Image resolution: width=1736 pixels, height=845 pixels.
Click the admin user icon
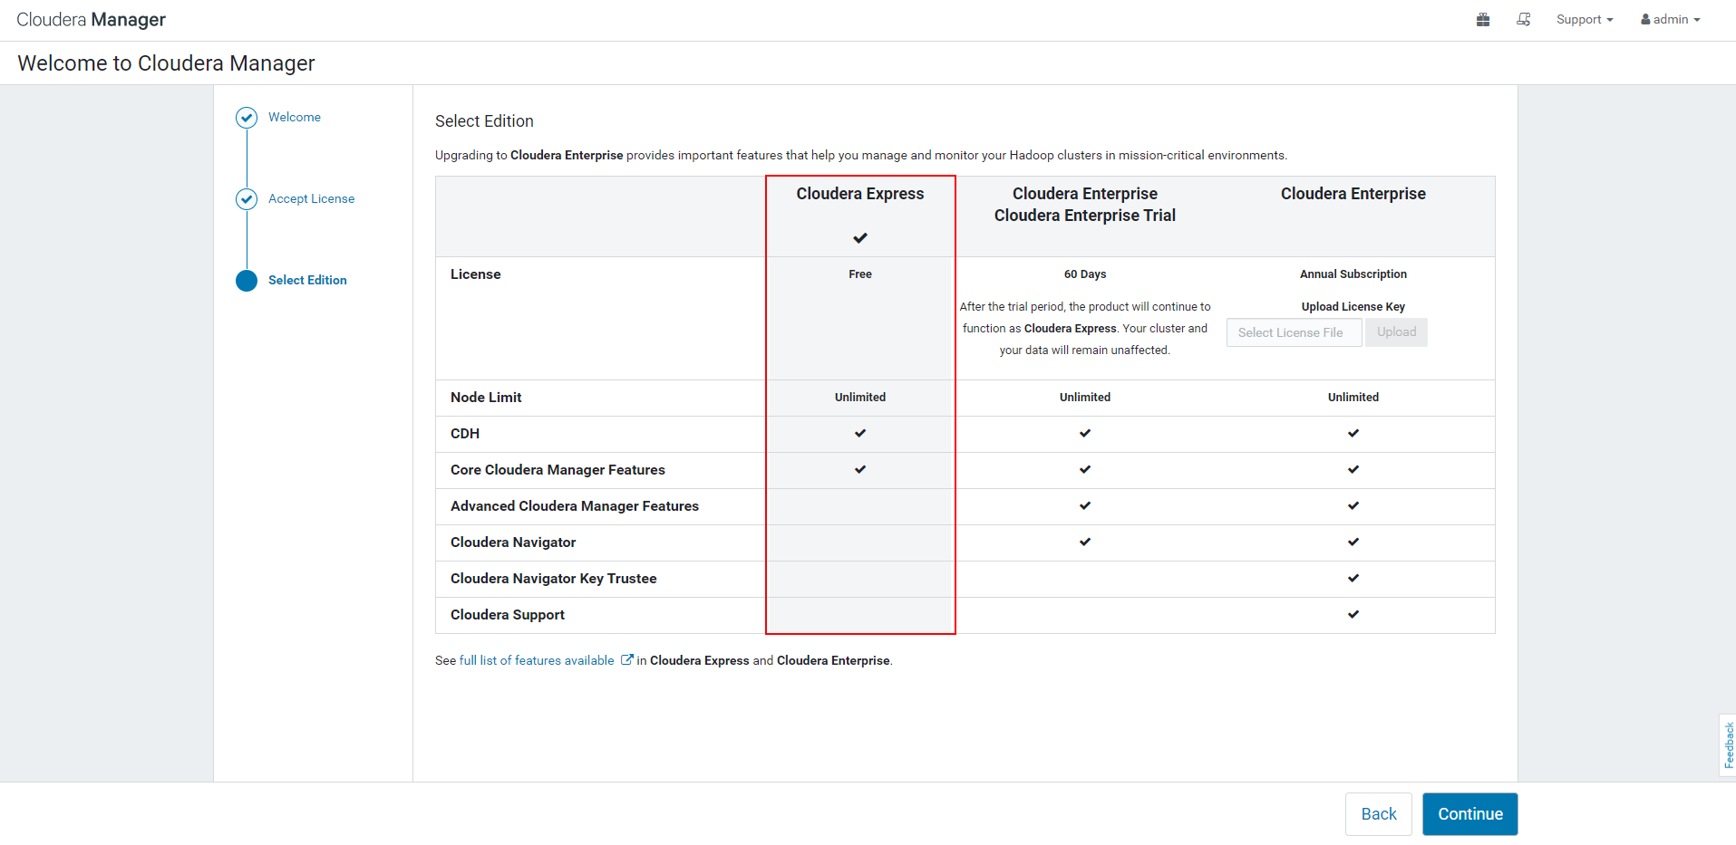pyautogui.click(x=1645, y=20)
